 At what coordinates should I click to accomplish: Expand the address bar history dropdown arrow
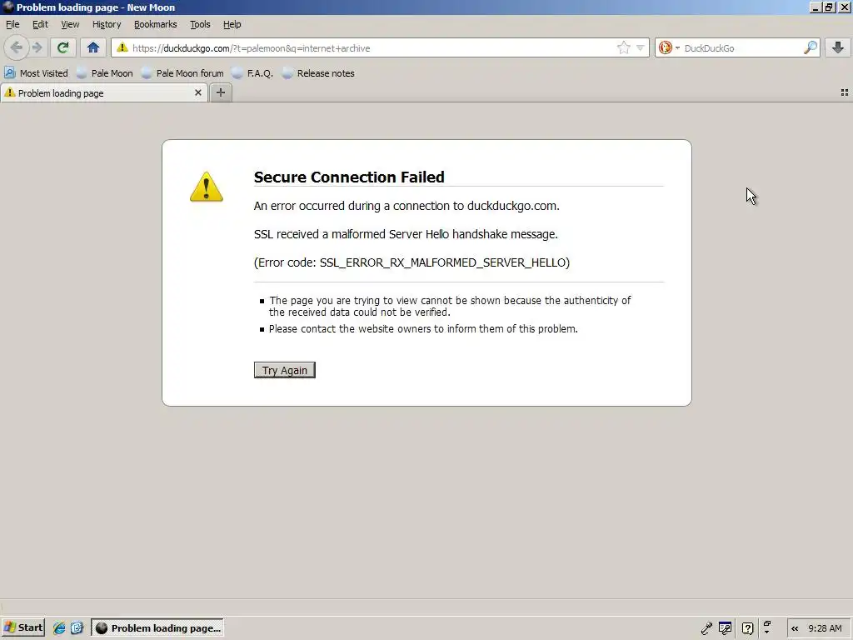pyautogui.click(x=641, y=47)
